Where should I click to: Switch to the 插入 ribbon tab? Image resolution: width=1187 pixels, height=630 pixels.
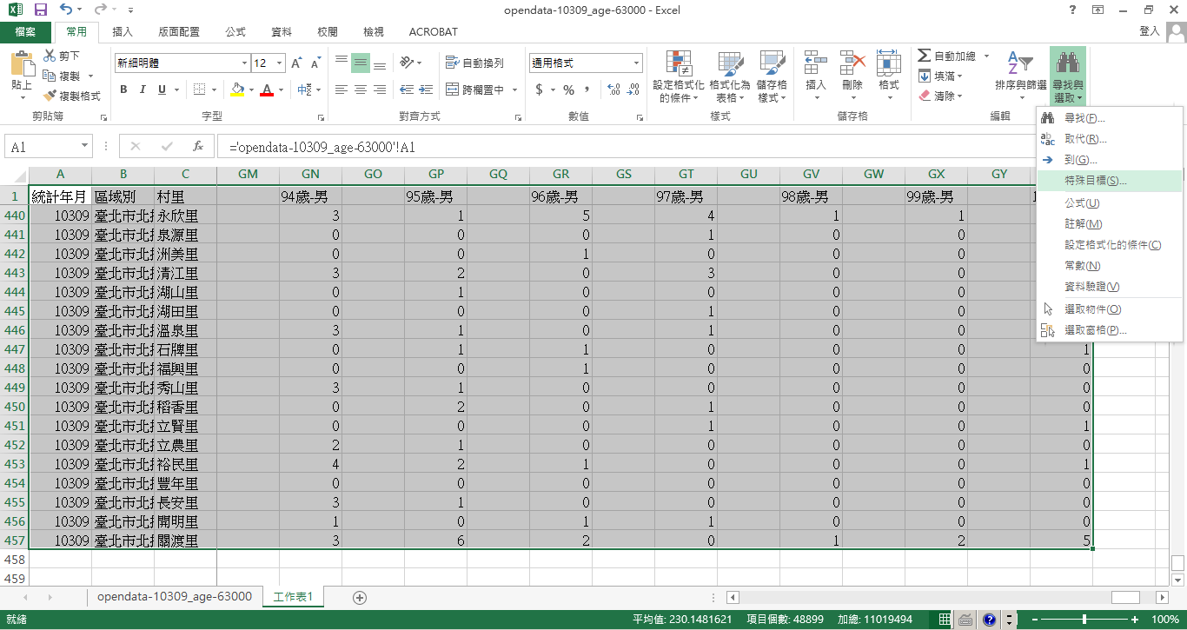pos(123,32)
